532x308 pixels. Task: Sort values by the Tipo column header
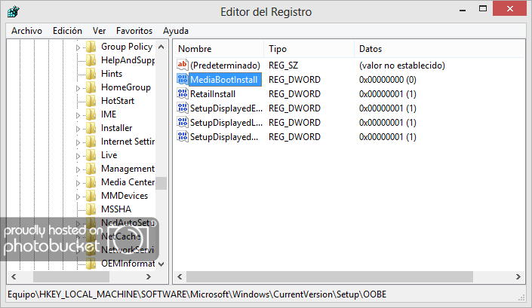click(309, 49)
